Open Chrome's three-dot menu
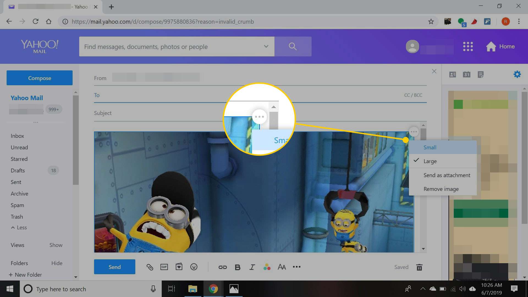This screenshot has height=297, width=528. click(x=519, y=21)
